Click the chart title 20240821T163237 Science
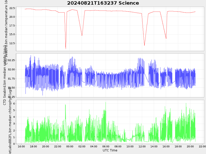Screen dimensions: 206x154 tap(103, 3)
